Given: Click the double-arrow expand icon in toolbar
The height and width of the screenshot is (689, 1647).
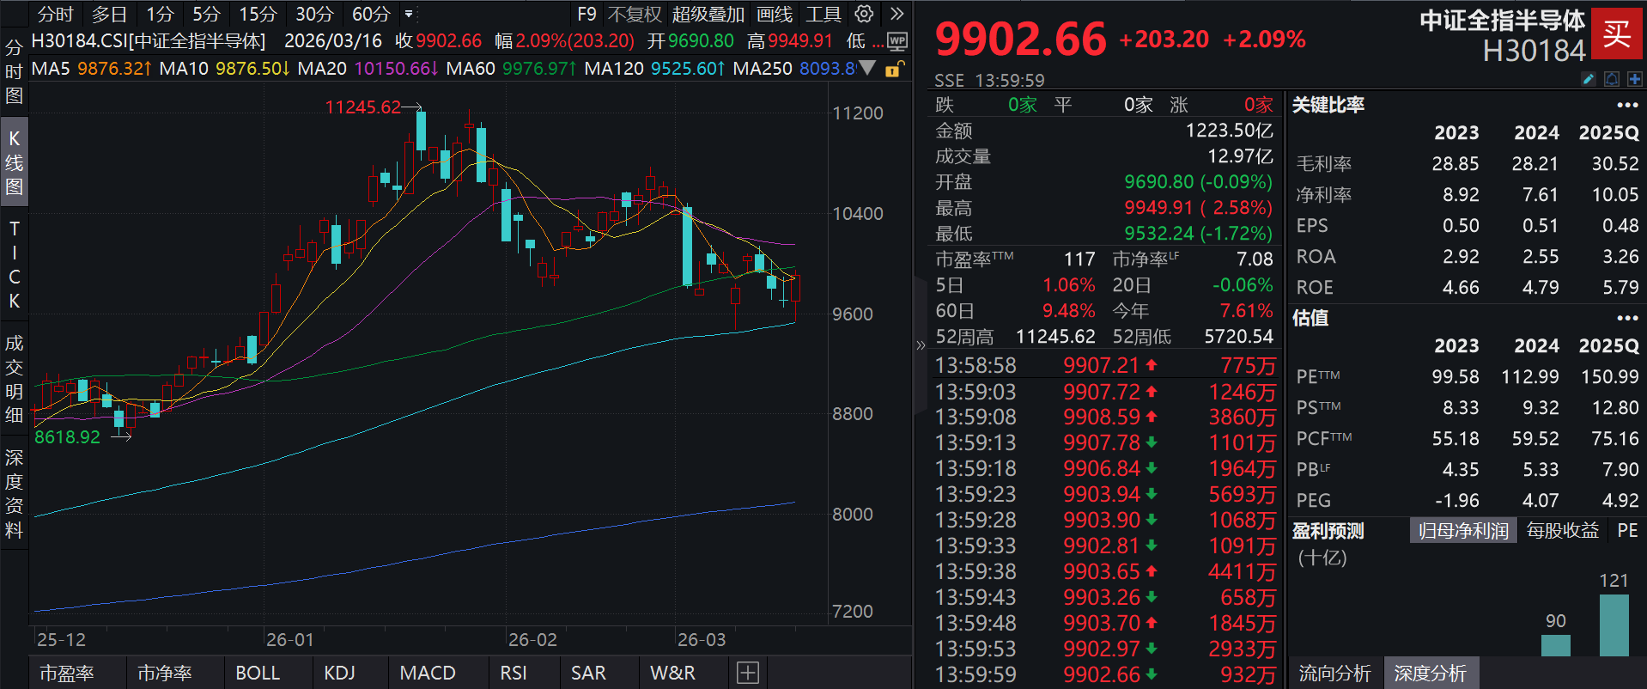Looking at the screenshot, I should pyautogui.click(x=896, y=14).
